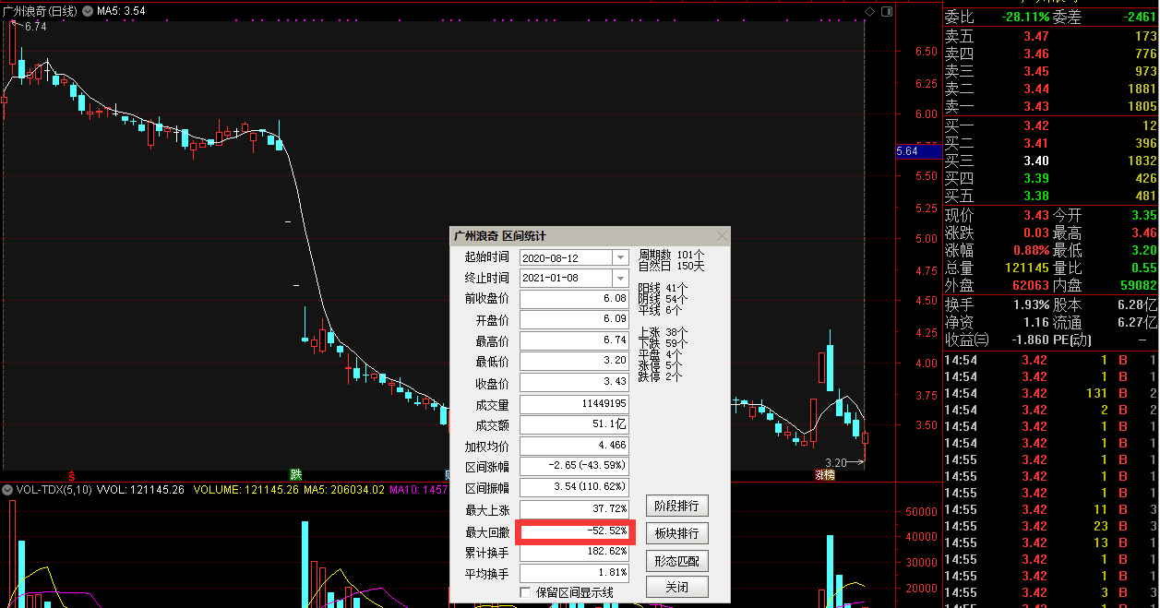Viewport: 1160px width, 608px height.
Task: Click the MA5: 3.54 indicator label
Action: coord(121,11)
